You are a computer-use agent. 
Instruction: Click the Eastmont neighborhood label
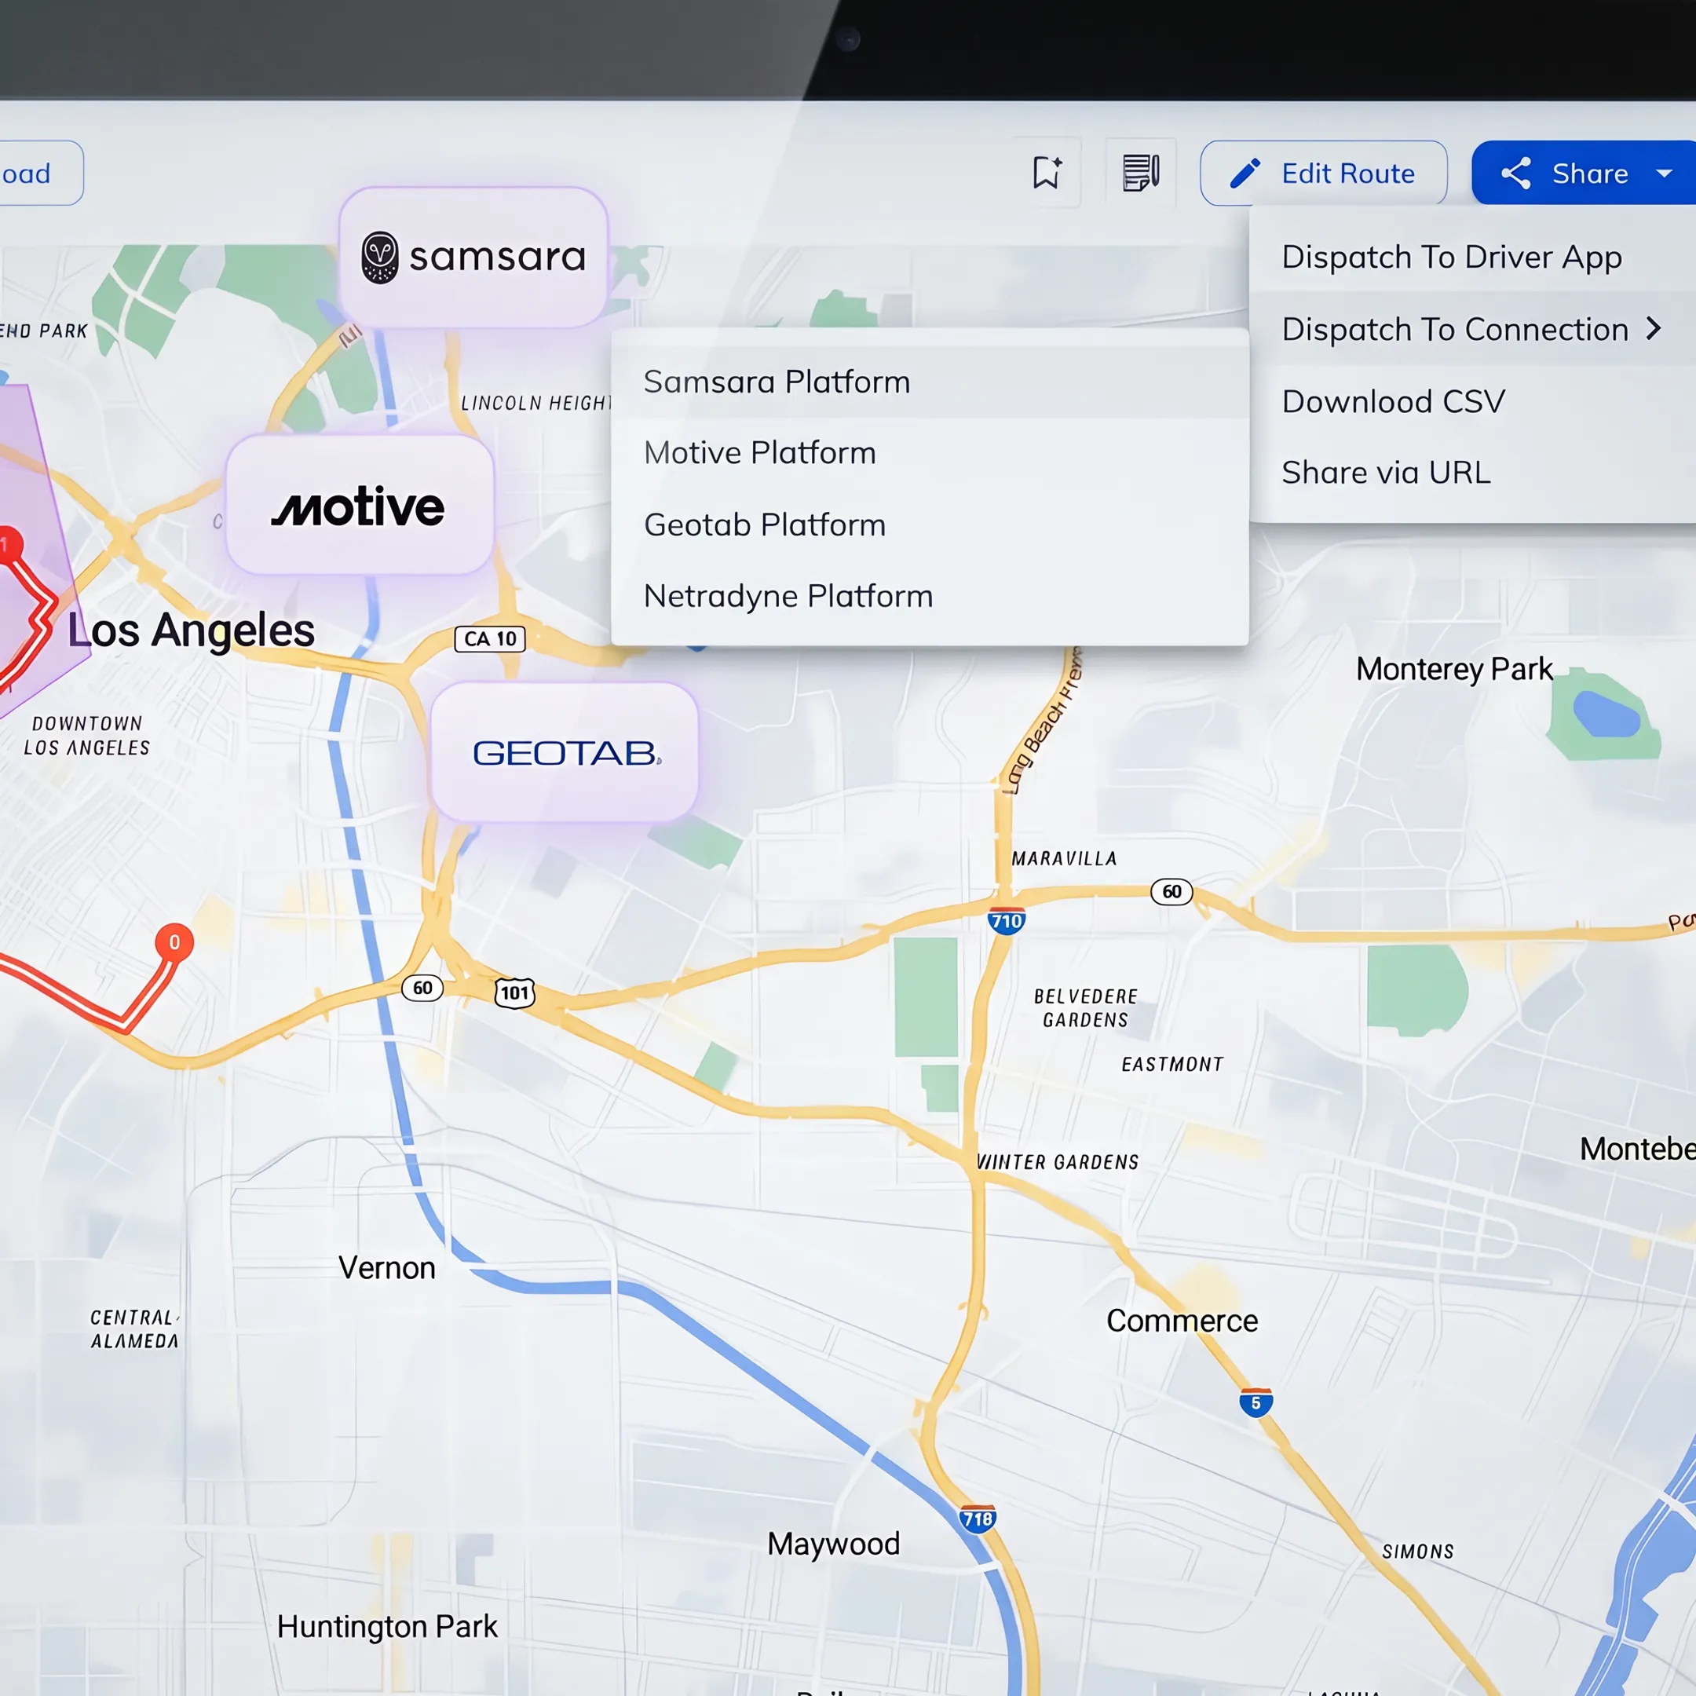click(1172, 1064)
